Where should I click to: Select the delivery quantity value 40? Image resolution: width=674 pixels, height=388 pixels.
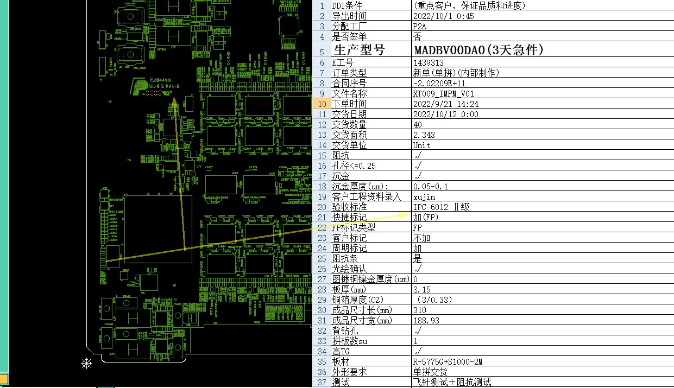pos(543,124)
